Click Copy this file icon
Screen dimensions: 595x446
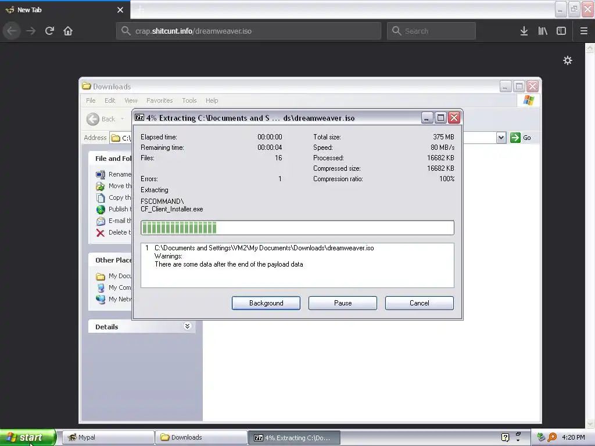coord(100,197)
